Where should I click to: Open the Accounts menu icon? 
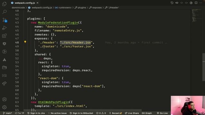pyautogui.click(x=4, y=99)
